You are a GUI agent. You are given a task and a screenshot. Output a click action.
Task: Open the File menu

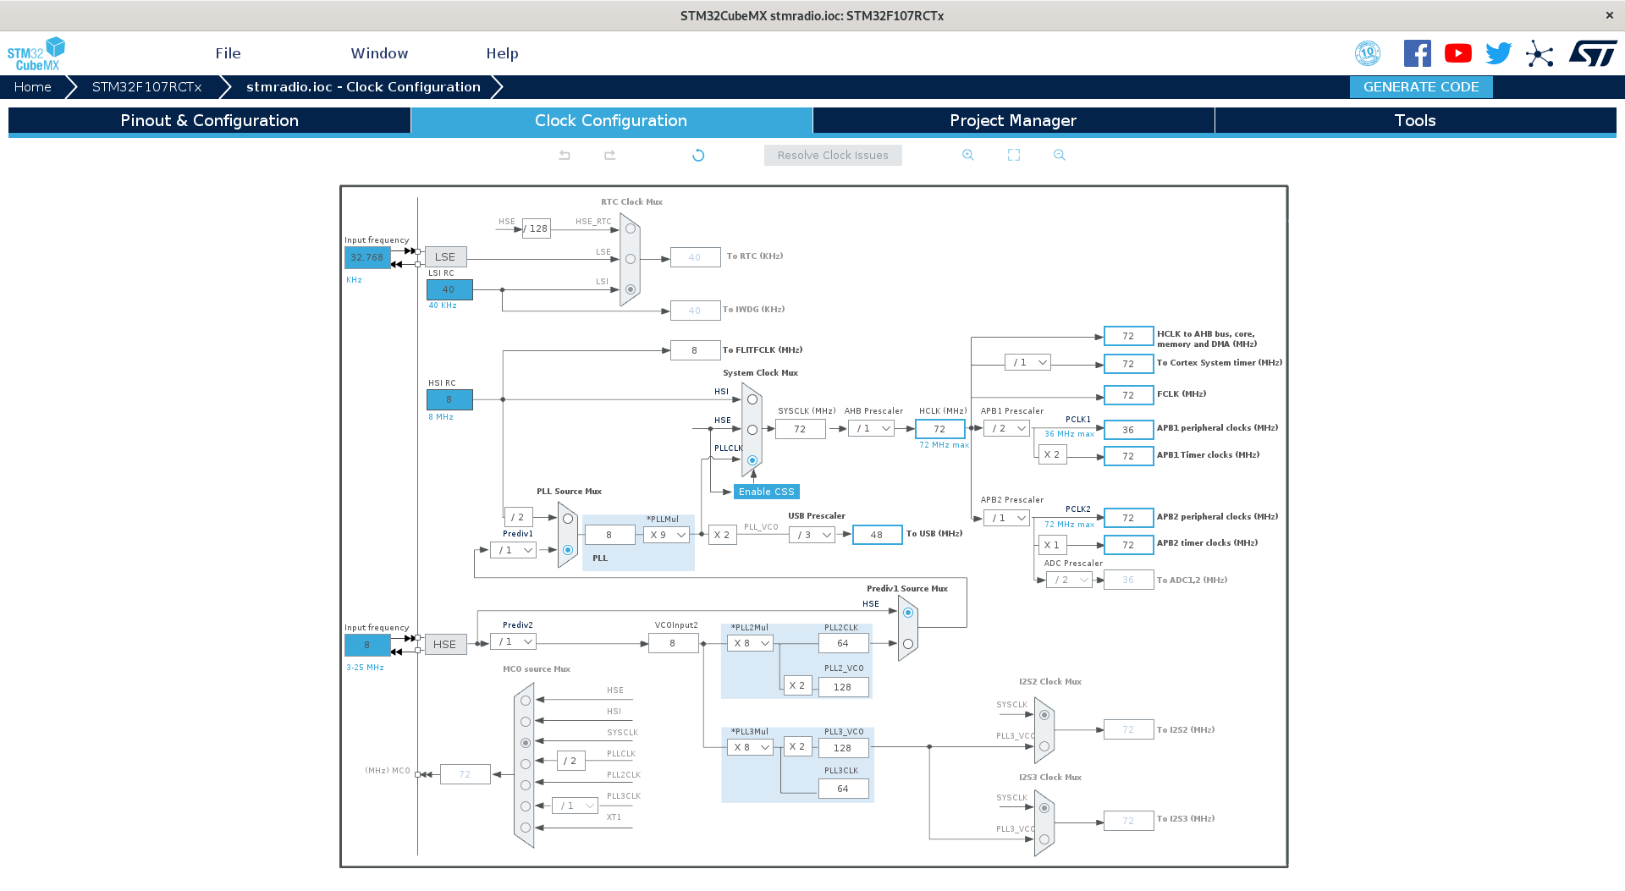pyautogui.click(x=228, y=53)
